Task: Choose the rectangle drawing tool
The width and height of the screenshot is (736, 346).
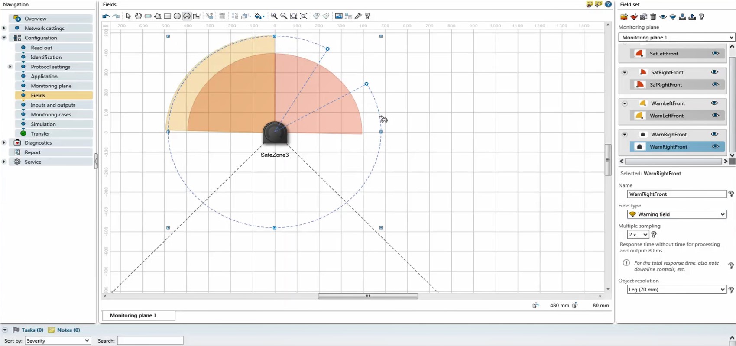Action: [167, 16]
